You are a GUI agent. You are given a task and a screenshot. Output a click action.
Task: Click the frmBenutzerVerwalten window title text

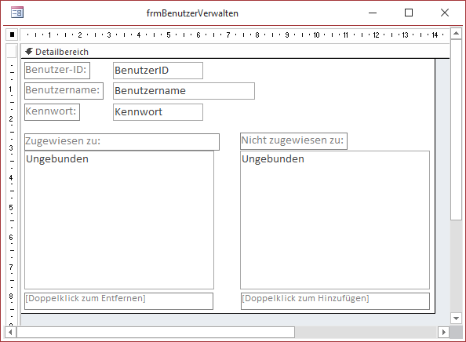(x=192, y=13)
